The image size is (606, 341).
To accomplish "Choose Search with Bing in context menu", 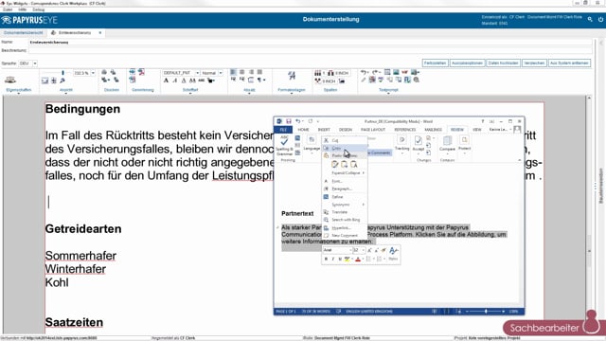I will [x=344, y=220].
